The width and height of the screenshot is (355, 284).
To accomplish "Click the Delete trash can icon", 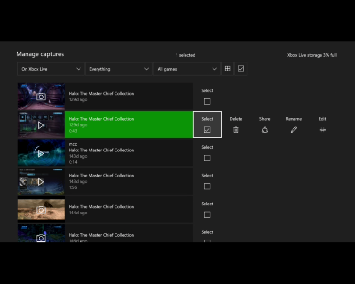I will (x=236, y=130).
